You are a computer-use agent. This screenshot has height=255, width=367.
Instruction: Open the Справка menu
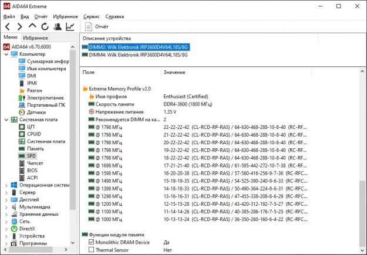(x=115, y=16)
